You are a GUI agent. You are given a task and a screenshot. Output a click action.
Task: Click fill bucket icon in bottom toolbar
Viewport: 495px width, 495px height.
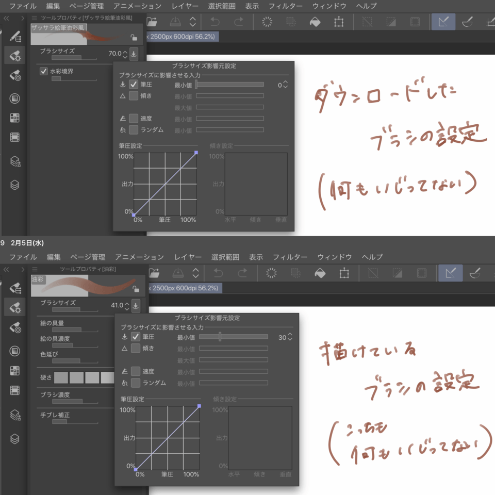tap(320, 273)
